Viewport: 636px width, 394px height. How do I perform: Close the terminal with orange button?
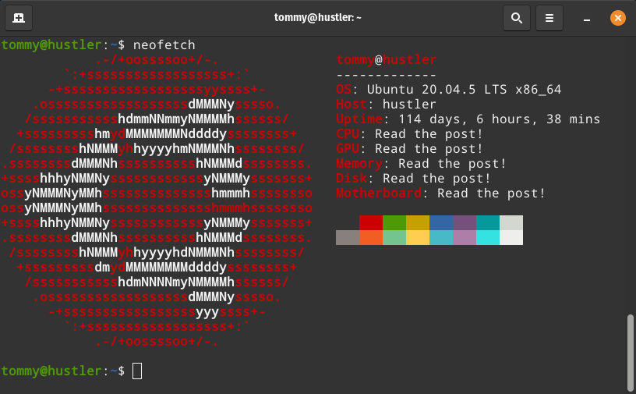617,17
